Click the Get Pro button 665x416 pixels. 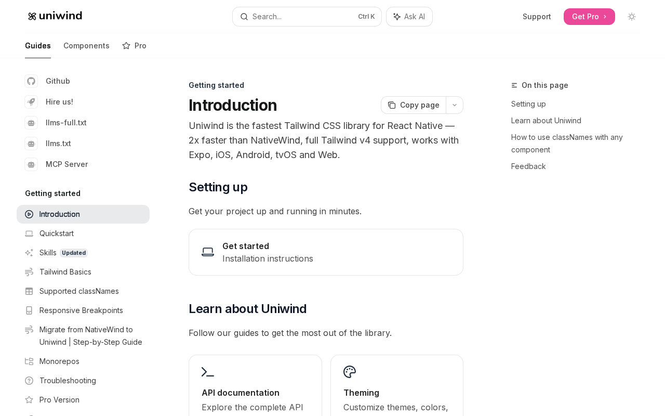click(x=589, y=17)
